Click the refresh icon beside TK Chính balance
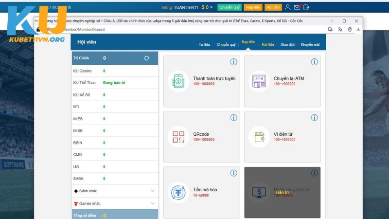The height and width of the screenshot is (219, 389). click(x=147, y=58)
